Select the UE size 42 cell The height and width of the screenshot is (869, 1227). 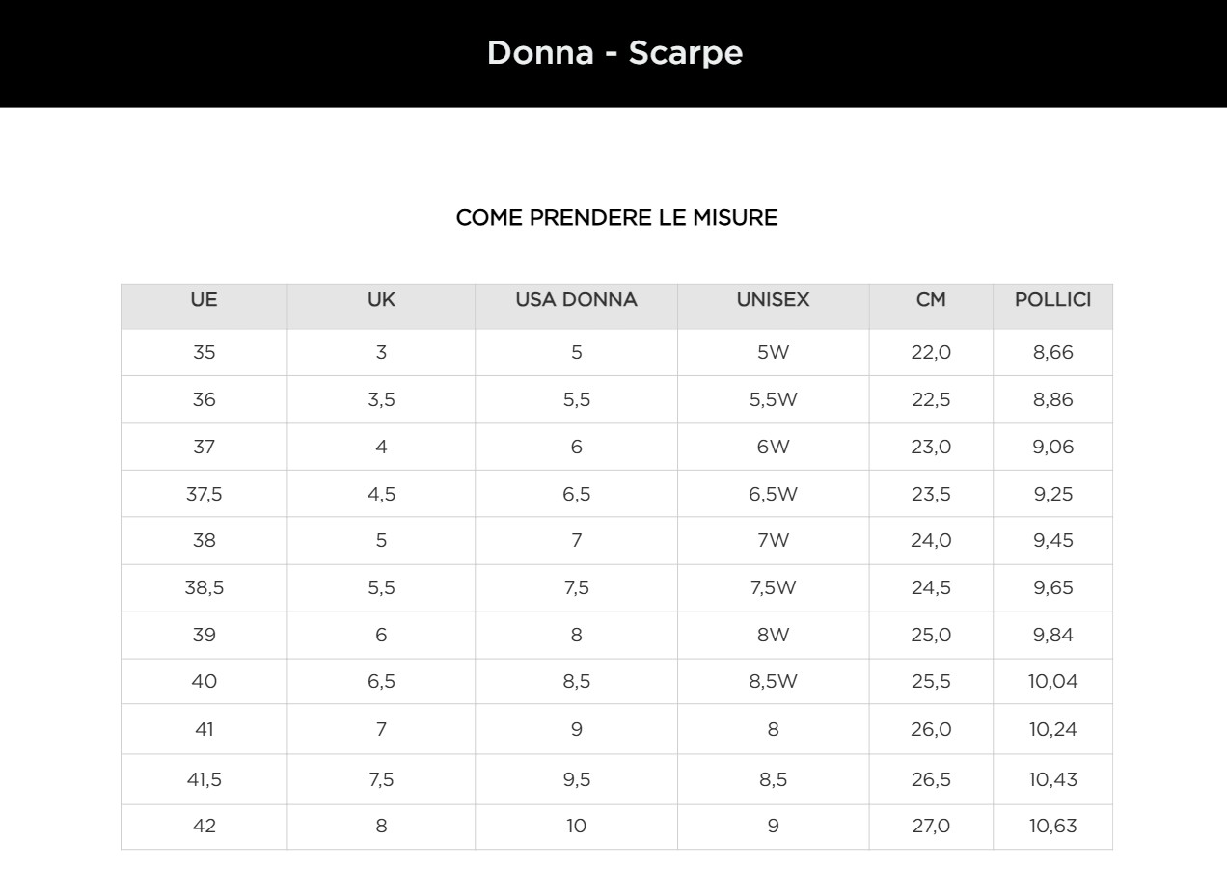click(204, 826)
